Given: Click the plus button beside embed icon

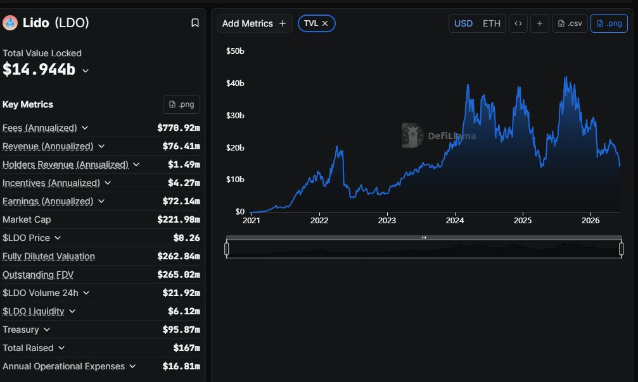Looking at the screenshot, I should pos(540,23).
